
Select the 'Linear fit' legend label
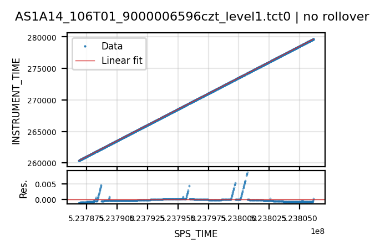click(122, 61)
